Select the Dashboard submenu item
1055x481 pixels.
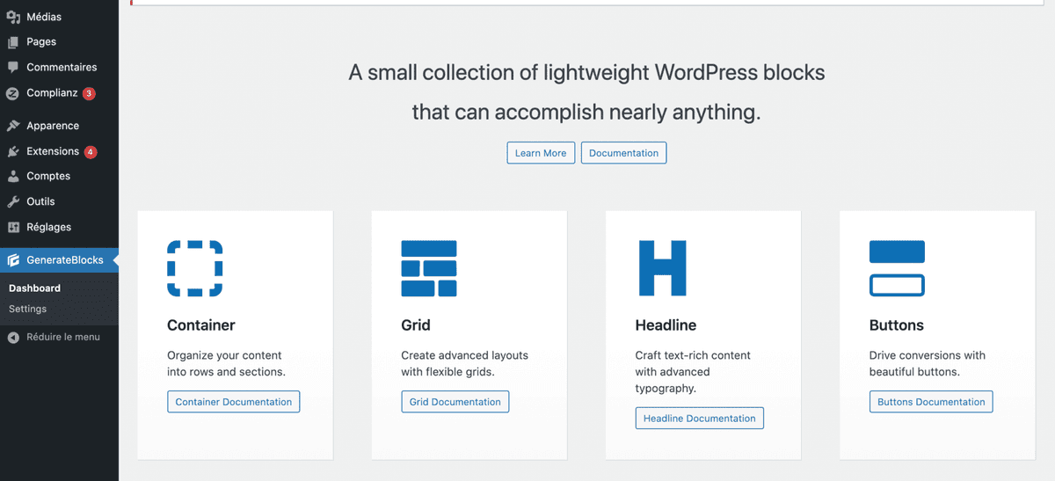coord(34,288)
